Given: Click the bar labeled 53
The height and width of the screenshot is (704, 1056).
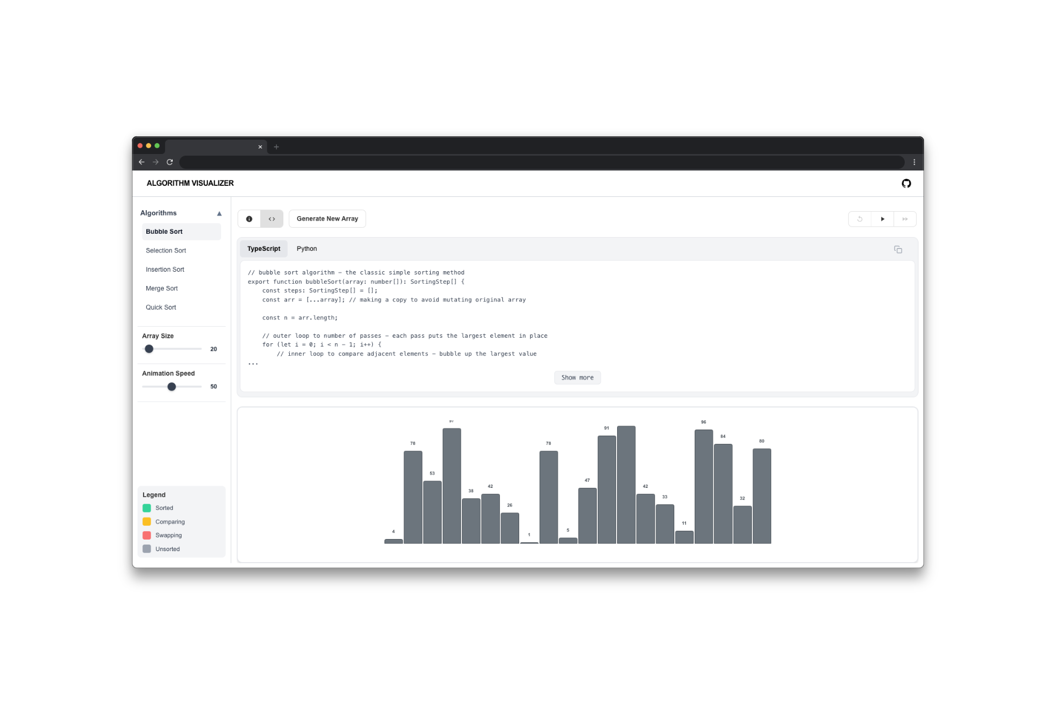Looking at the screenshot, I should (x=432, y=513).
